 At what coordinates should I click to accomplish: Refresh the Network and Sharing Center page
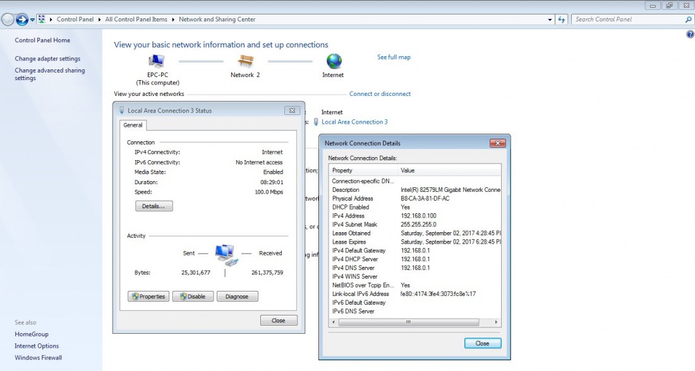(562, 20)
